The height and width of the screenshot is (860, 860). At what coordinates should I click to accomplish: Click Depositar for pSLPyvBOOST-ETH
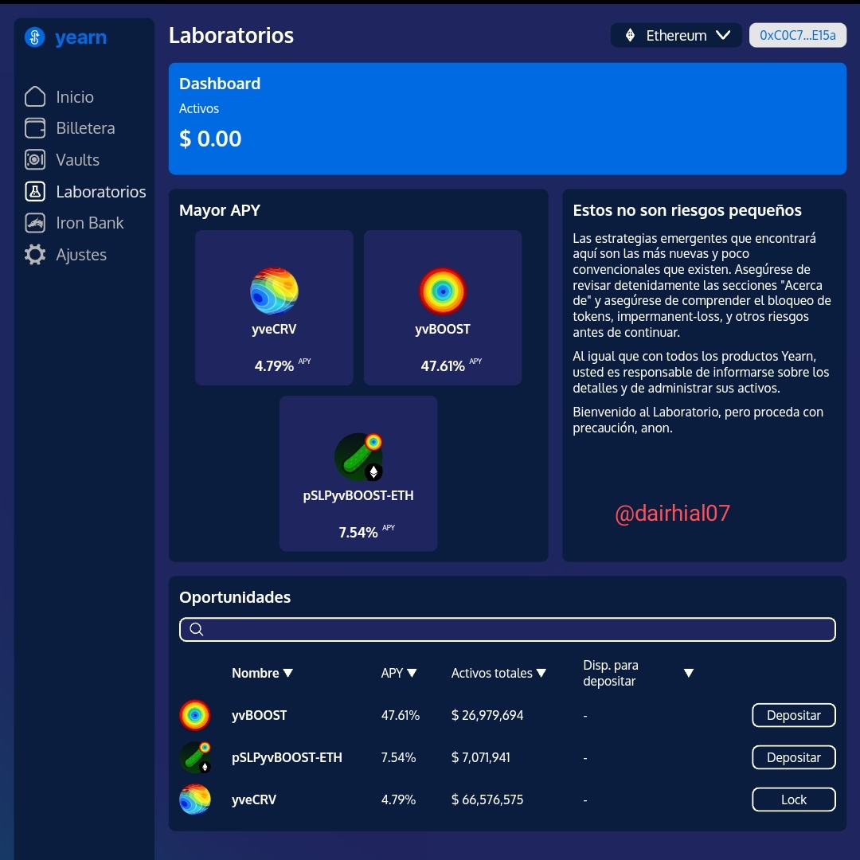click(x=794, y=757)
